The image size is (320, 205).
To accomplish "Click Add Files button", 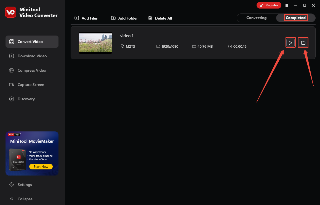I will click(86, 18).
